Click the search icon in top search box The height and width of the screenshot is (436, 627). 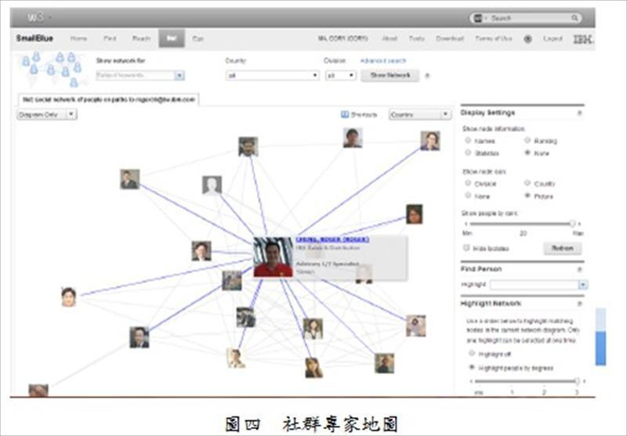pyautogui.click(x=576, y=18)
